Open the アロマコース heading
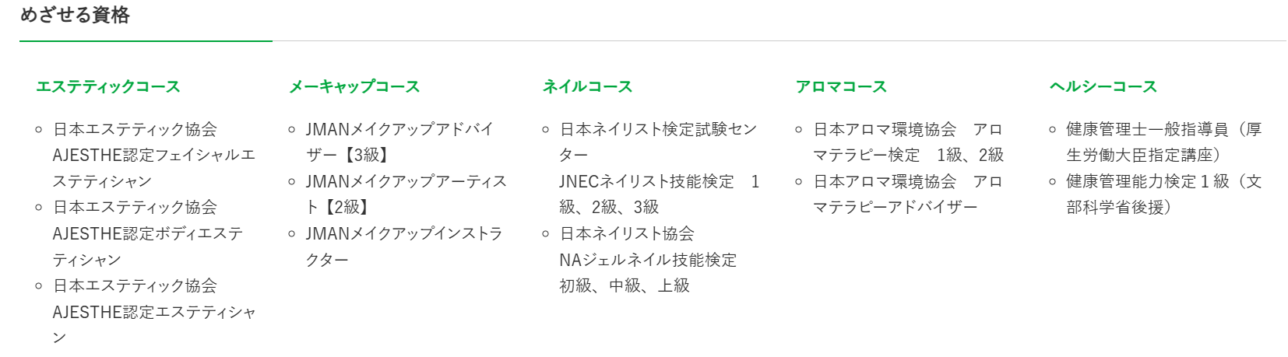The height and width of the screenshot is (357, 1288). click(x=841, y=86)
